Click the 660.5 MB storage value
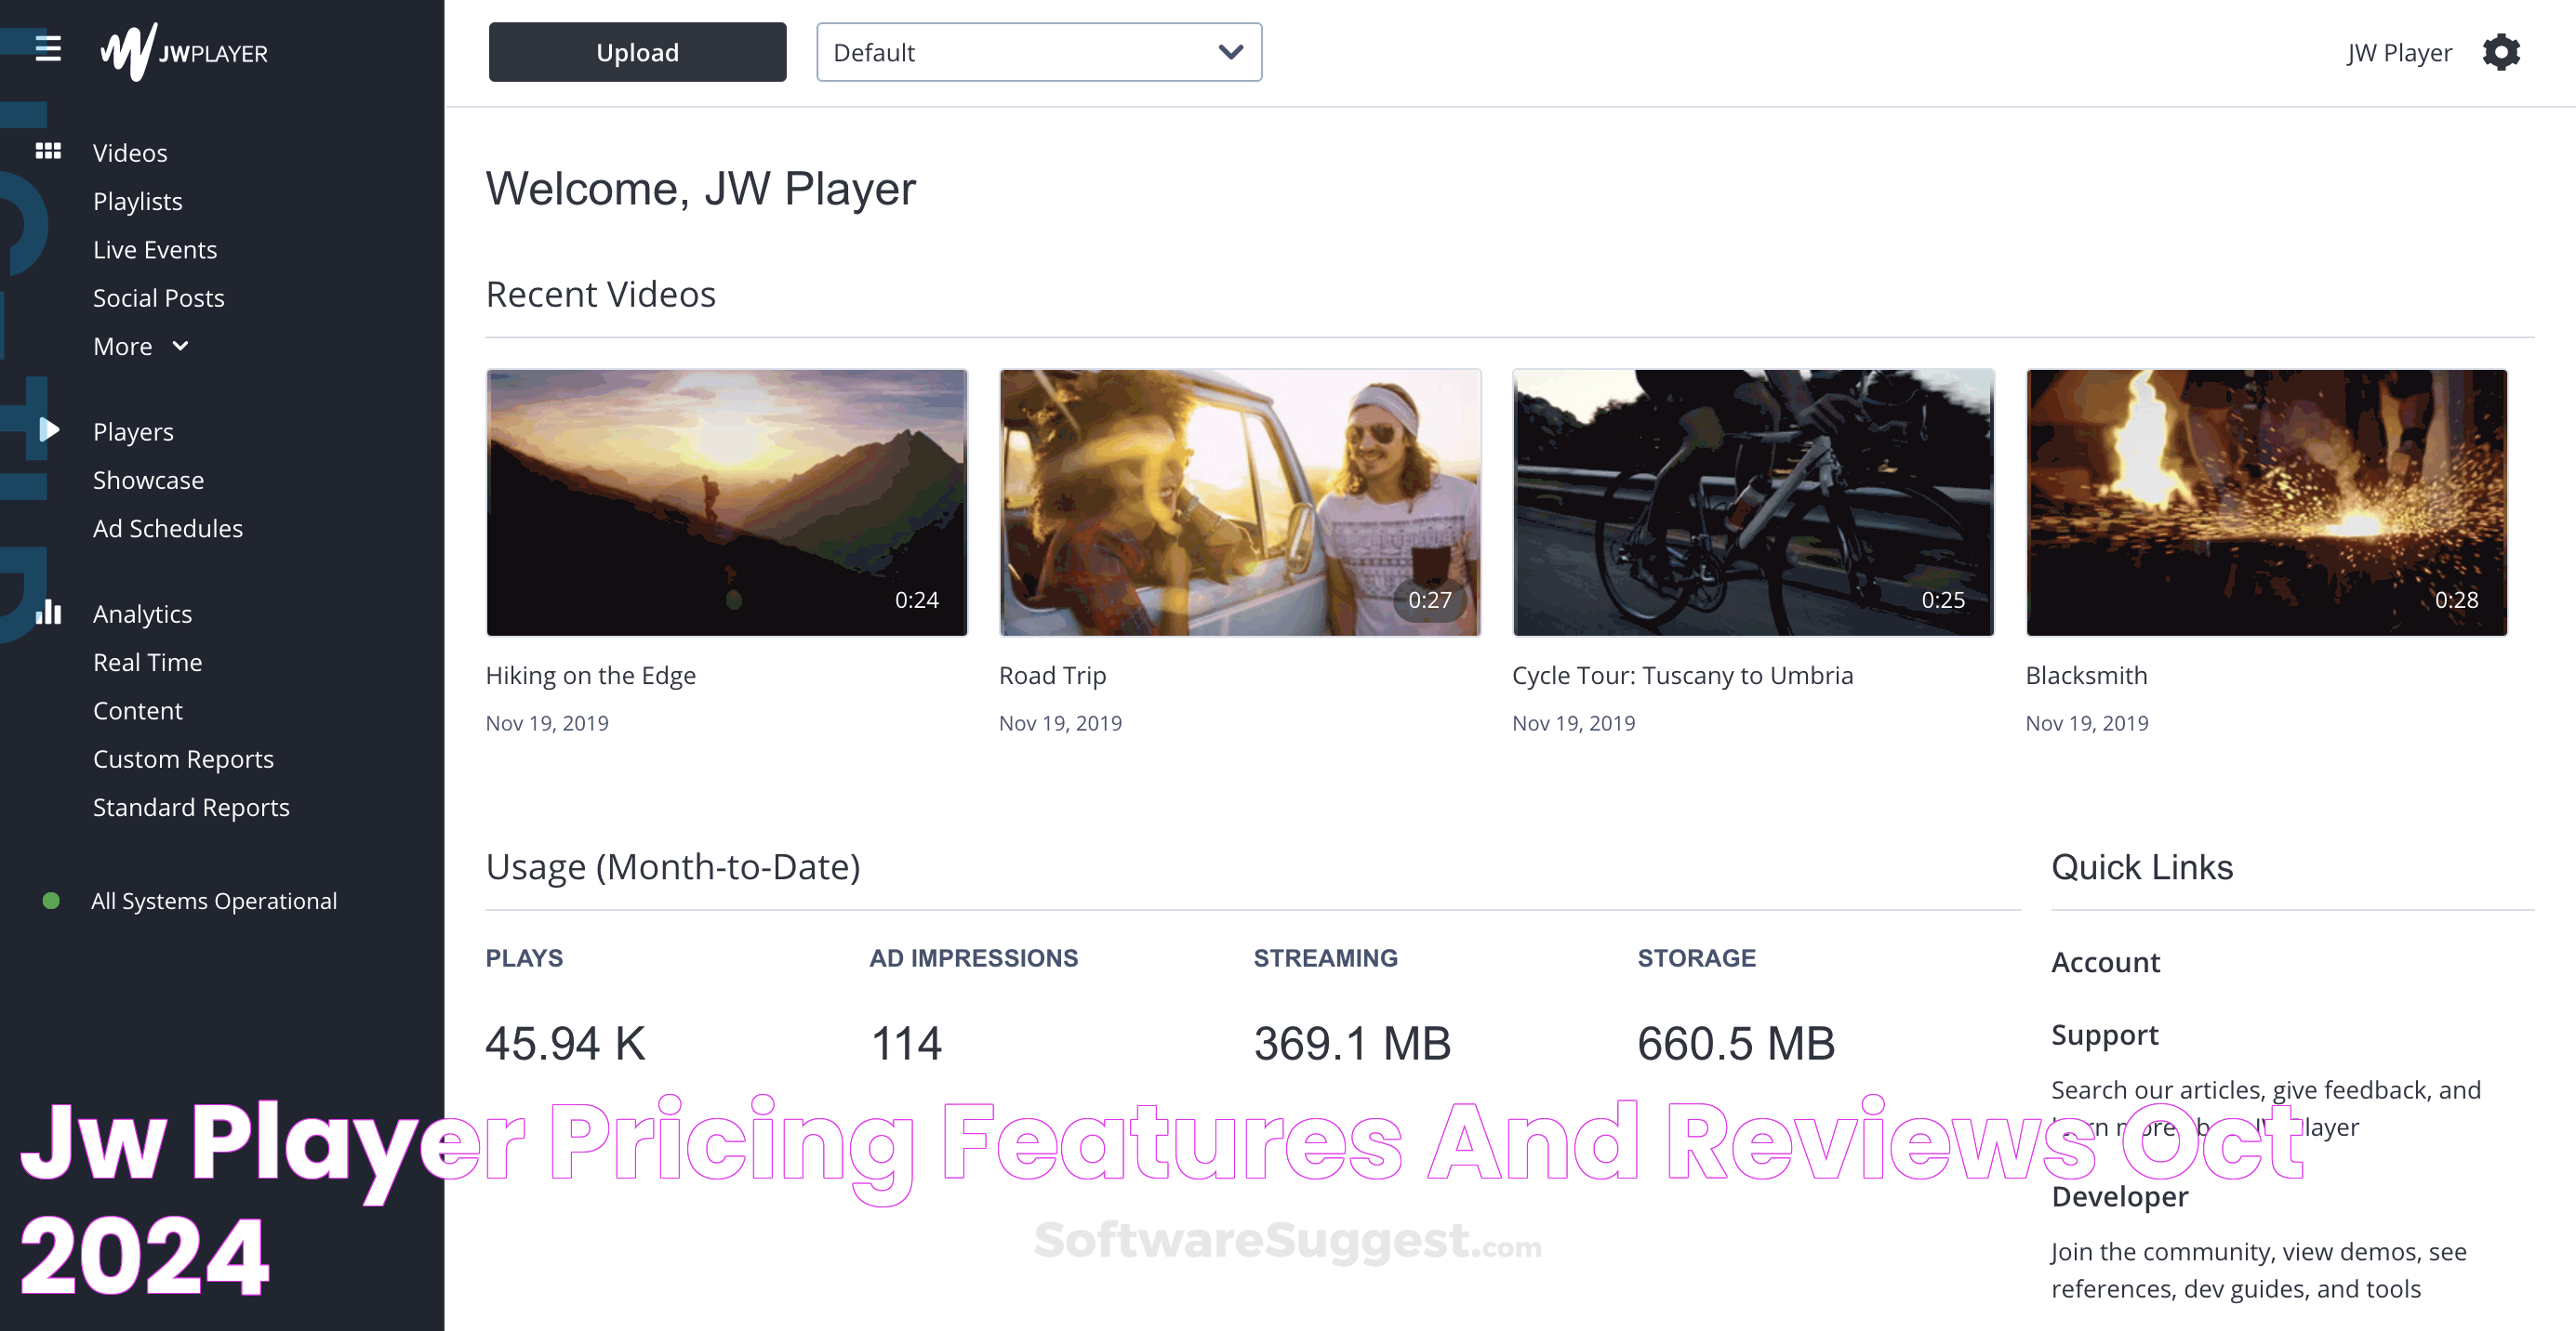This screenshot has width=2576, height=1331. (1736, 1044)
